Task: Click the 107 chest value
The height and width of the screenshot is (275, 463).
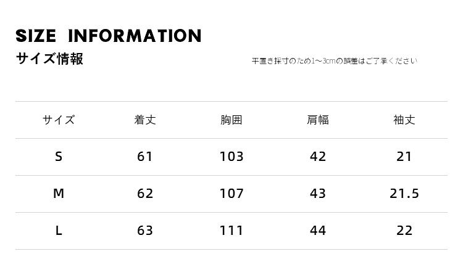Action: click(x=231, y=194)
